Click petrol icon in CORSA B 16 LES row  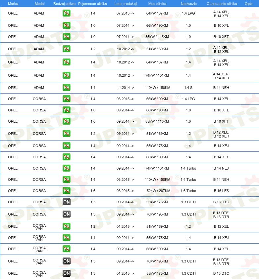click(x=67, y=190)
